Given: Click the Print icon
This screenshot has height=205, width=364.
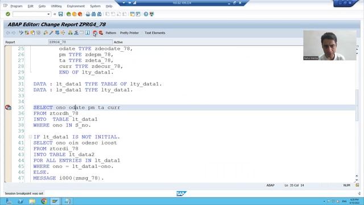Looking at the screenshot, I should tap(88, 14).
